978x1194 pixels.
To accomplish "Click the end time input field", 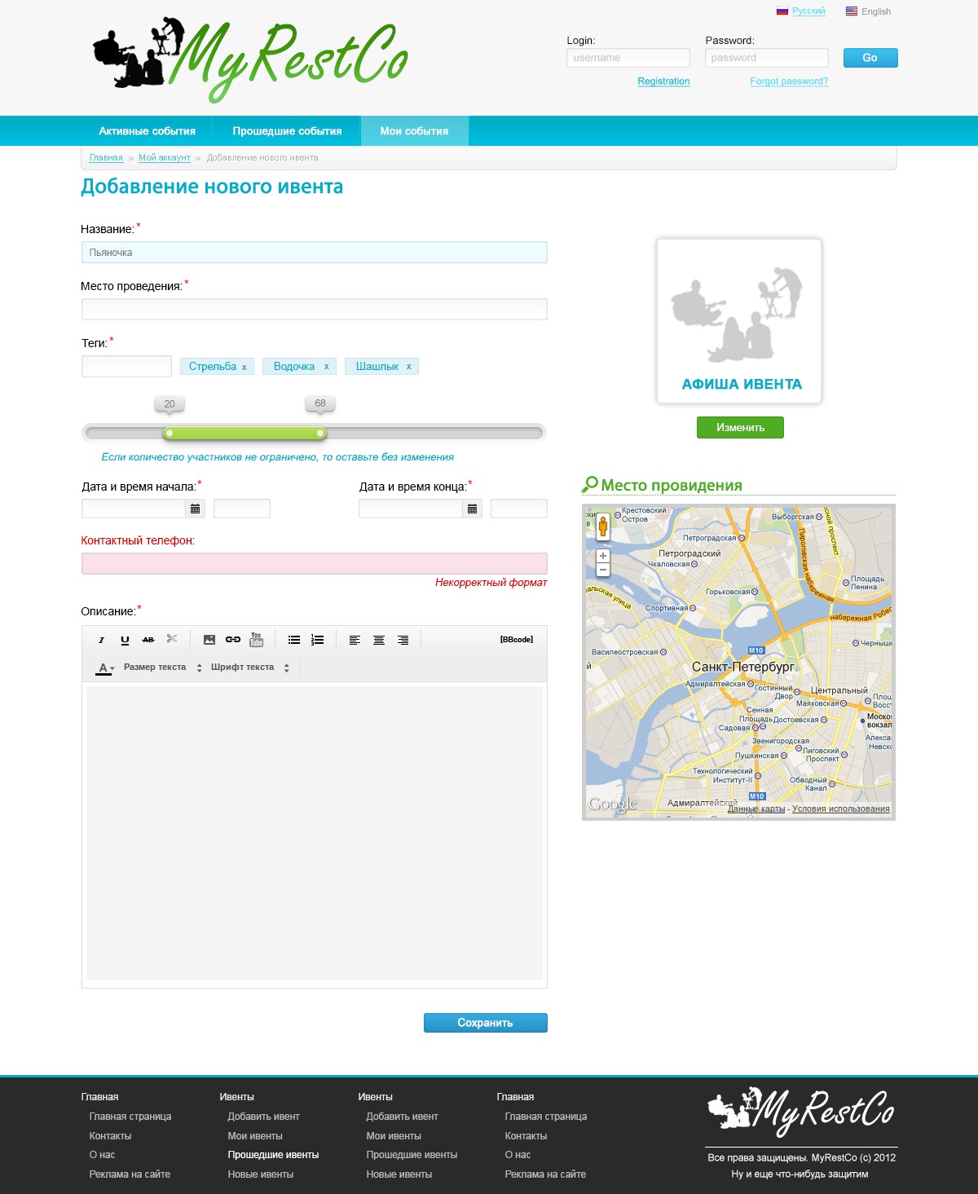I will point(519,509).
